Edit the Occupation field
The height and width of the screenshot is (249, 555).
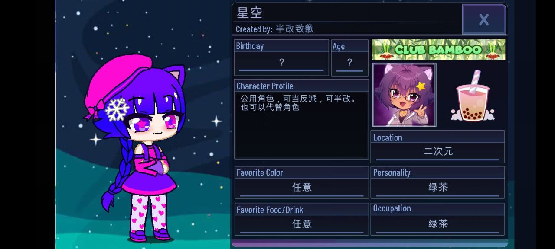(x=438, y=224)
